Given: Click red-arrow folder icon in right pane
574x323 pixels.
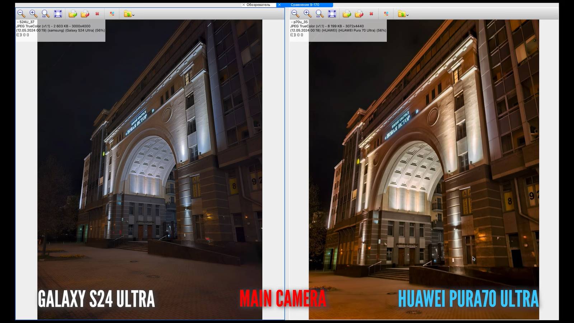Looking at the screenshot, I should 359,14.
